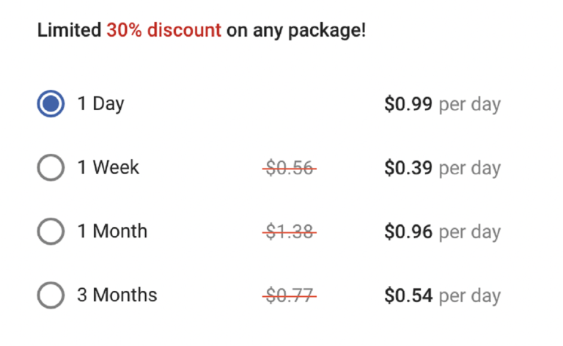Click the bold $0.96 discounted price
The image size is (563, 346).
point(408,232)
